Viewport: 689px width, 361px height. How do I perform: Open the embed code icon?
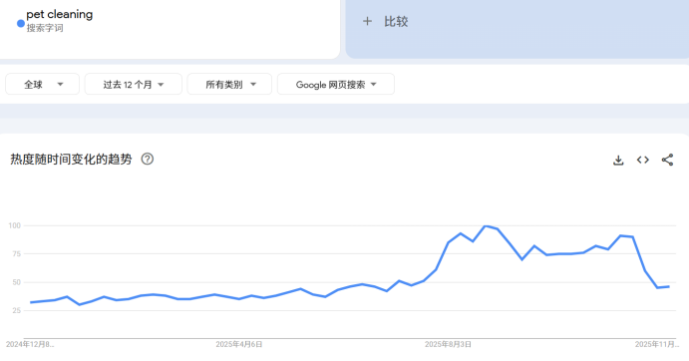(x=643, y=160)
